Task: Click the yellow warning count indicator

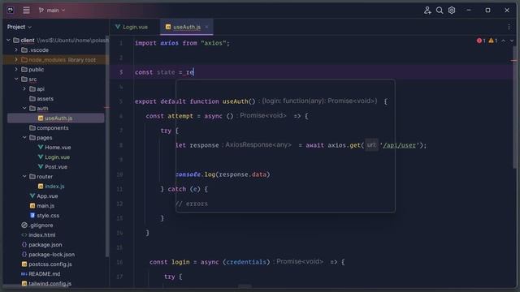Action: click(x=493, y=41)
